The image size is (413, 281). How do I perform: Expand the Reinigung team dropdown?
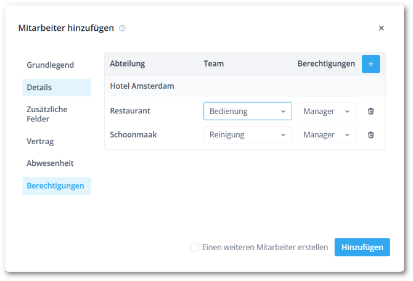[x=247, y=135]
